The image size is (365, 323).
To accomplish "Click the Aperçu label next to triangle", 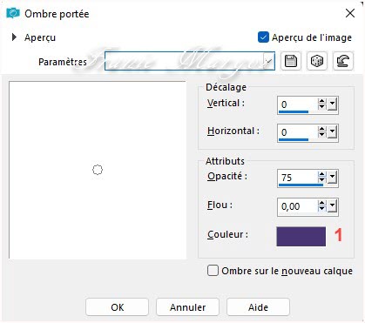I will [x=40, y=37].
